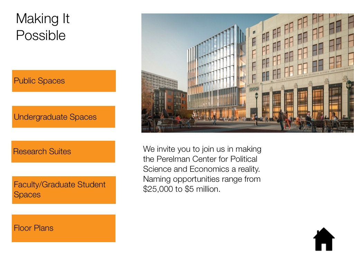Click "Science and Economics a reality" text line
Screen dimensions: 354x258
pos(201,169)
